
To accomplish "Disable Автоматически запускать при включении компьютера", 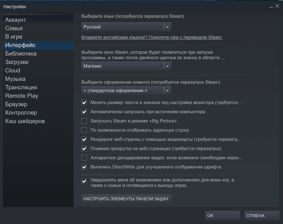I will point(84,112).
